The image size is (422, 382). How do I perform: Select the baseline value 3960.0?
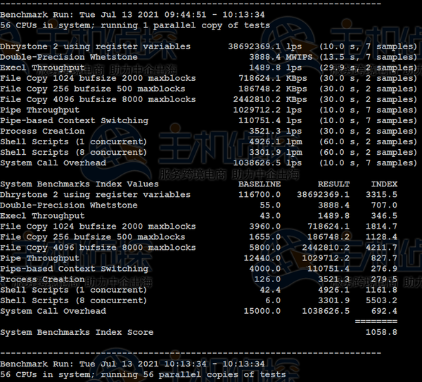[x=265, y=227]
